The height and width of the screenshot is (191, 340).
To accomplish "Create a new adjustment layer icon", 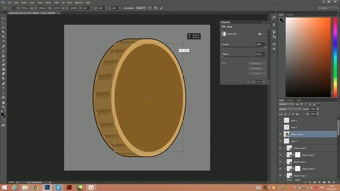I will coord(319,183).
